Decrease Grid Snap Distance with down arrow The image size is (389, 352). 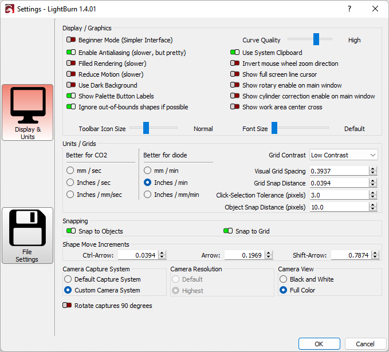click(372, 185)
